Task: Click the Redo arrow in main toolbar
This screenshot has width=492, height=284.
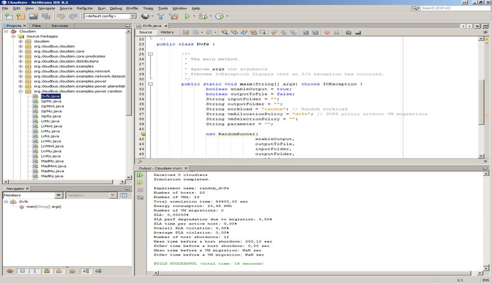Action: click(x=73, y=16)
